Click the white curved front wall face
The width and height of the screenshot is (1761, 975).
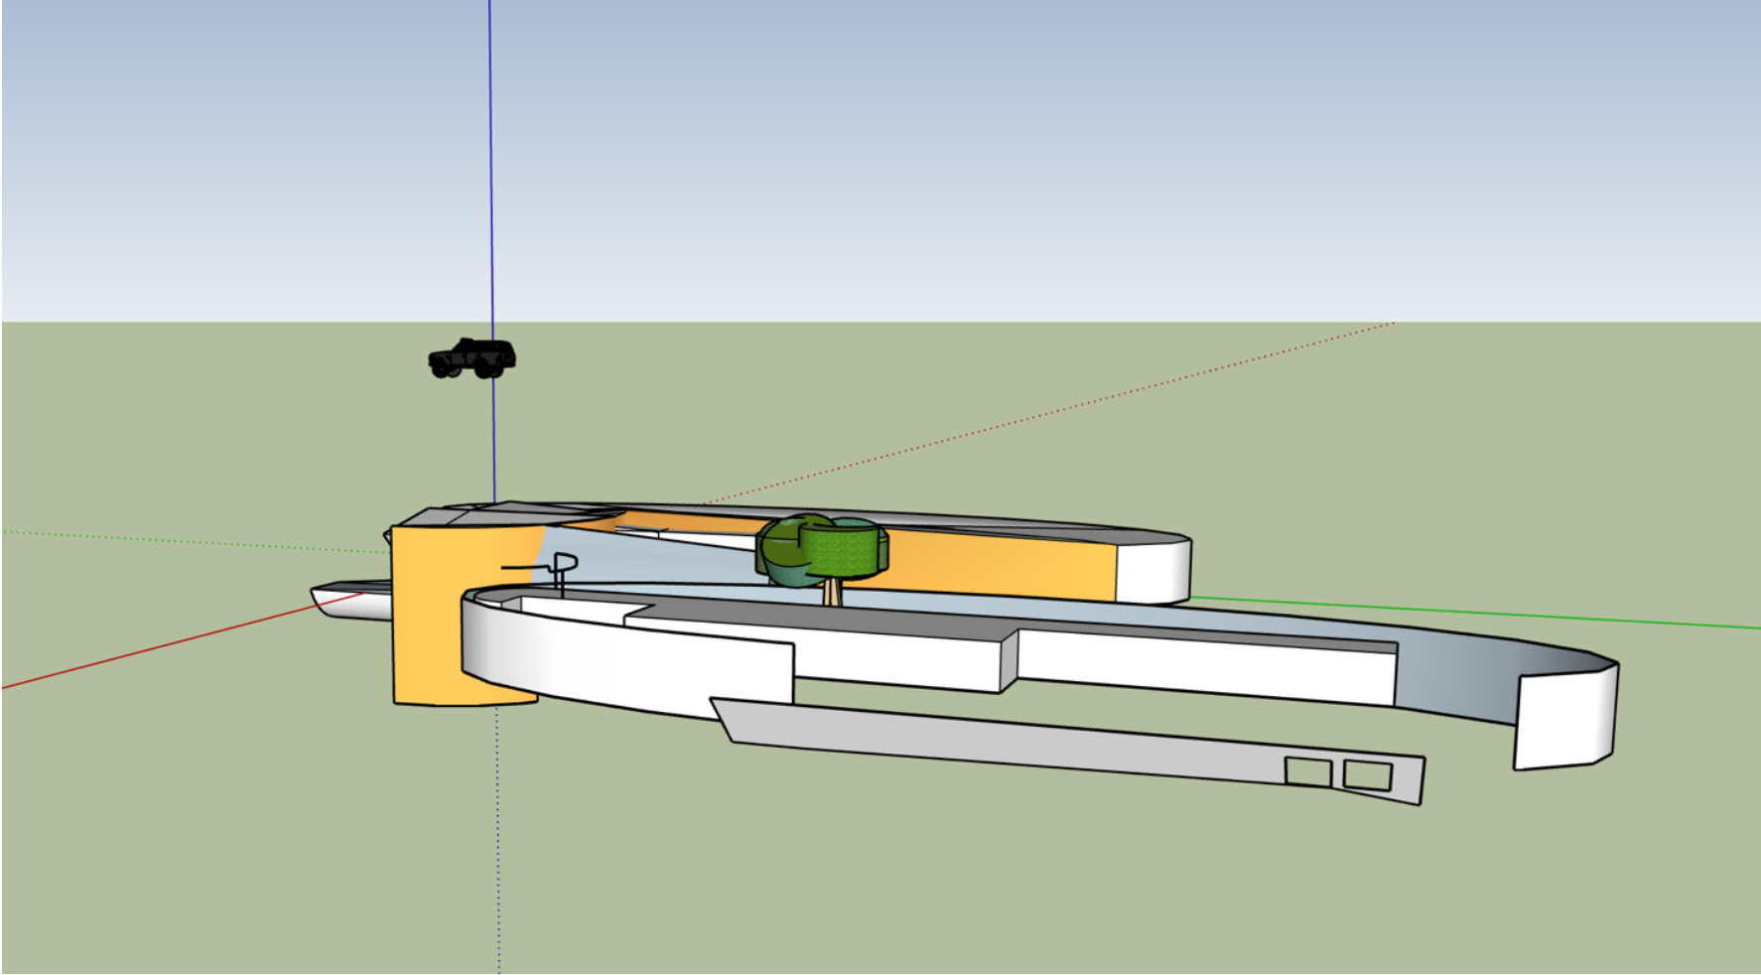pos(615,655)
